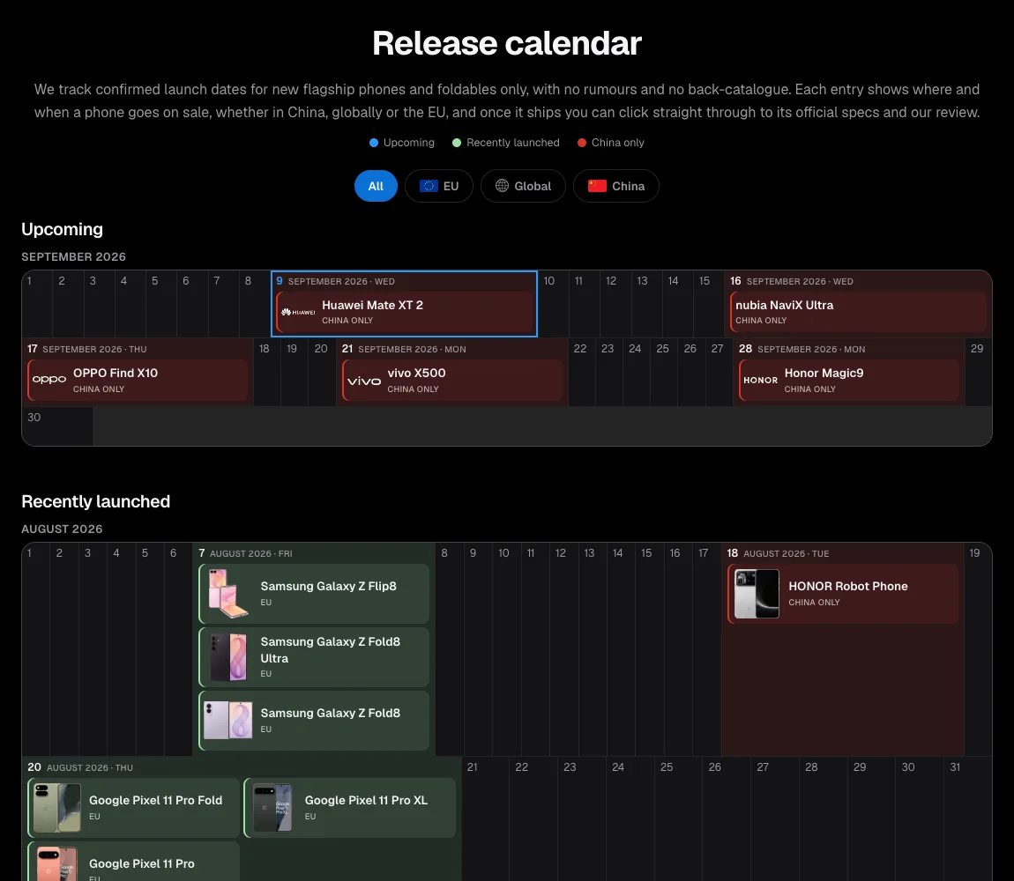Click the OPPO logo
This screenshot has width=1014, height=881.
[x=49, y=380]
